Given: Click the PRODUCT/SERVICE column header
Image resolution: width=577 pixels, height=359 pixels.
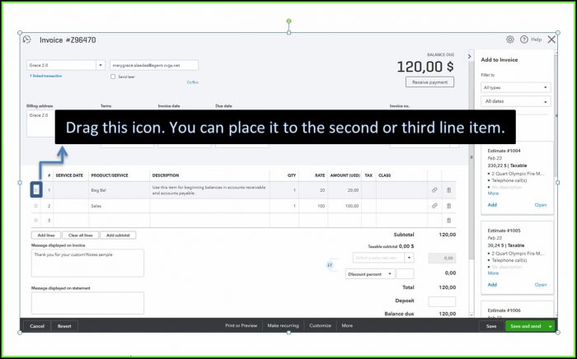Looking at the screenshot, I should click(x=110, y=175).
